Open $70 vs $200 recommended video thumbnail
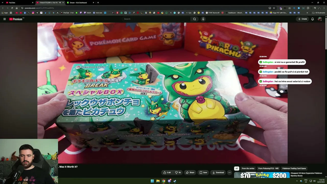The image size is (327, 184). [262, 175]
